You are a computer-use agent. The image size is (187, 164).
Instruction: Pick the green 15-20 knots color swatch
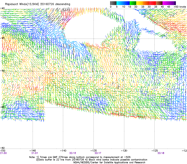(x=133, y=3)
